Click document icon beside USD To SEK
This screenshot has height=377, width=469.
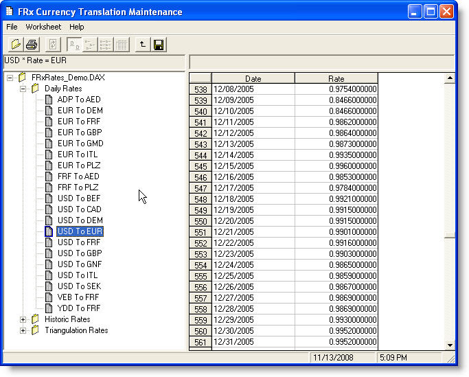[x=49, y=286]
